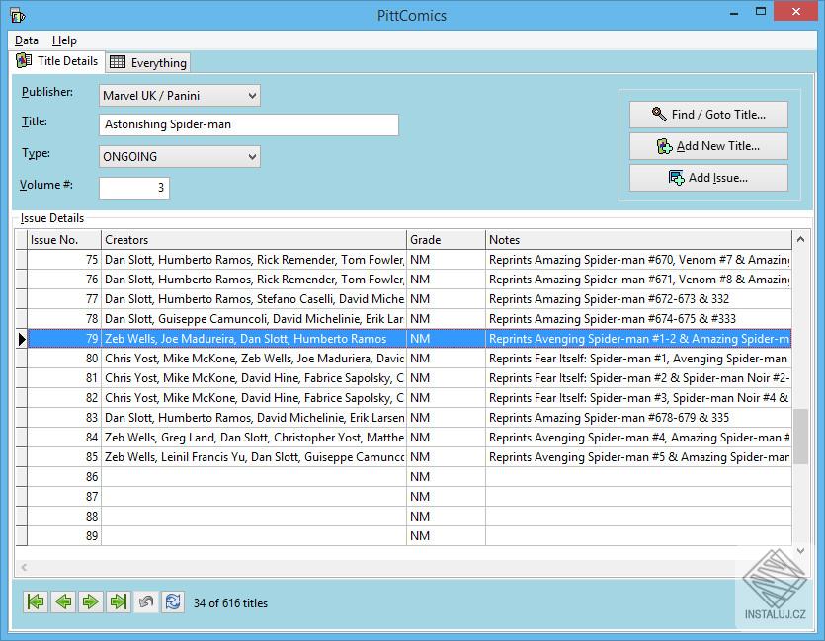Click the Title field with Astonishing Spider-man
Image resolution: width=825 pixels, height=641 pixels.
pyautogui.click(x=249, y=124)
